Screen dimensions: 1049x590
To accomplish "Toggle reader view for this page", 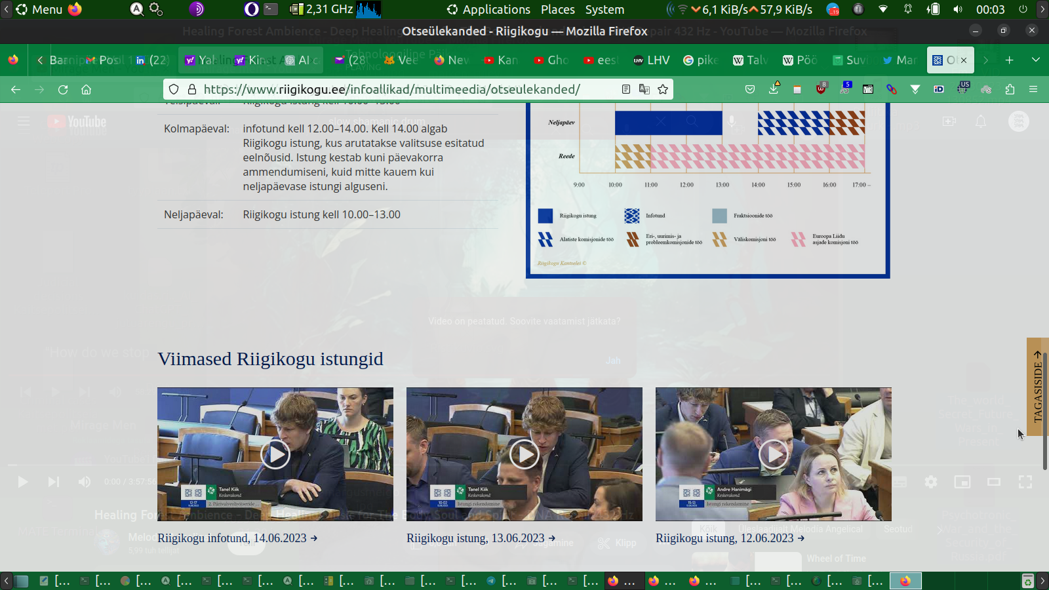I will tap(626, 89).
